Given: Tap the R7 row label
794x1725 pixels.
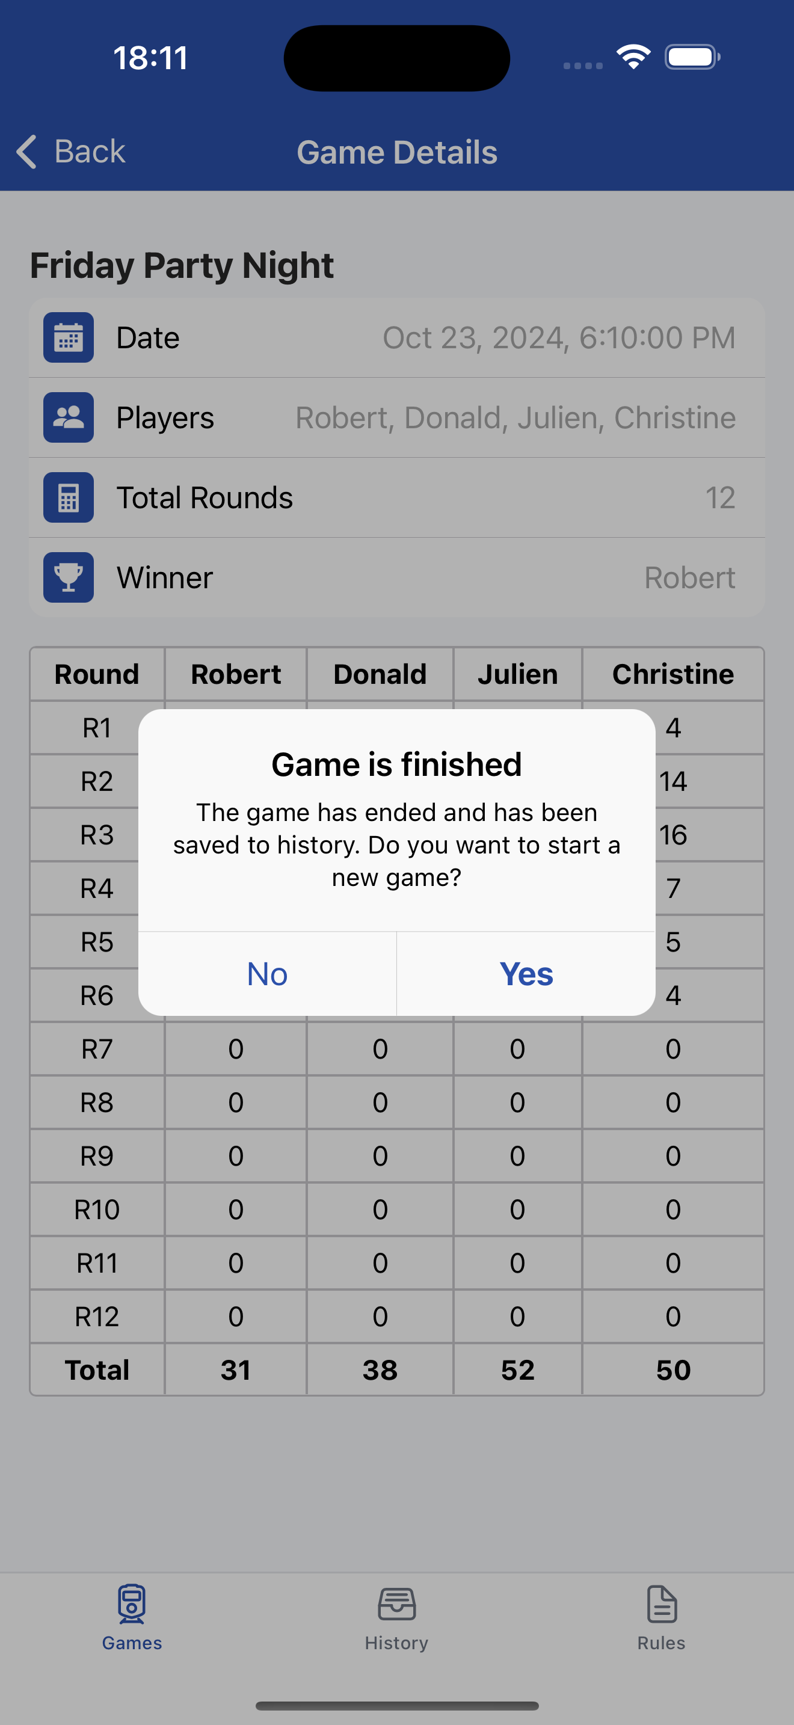Looking at the screenshot, I should [x=97, y=1050].
